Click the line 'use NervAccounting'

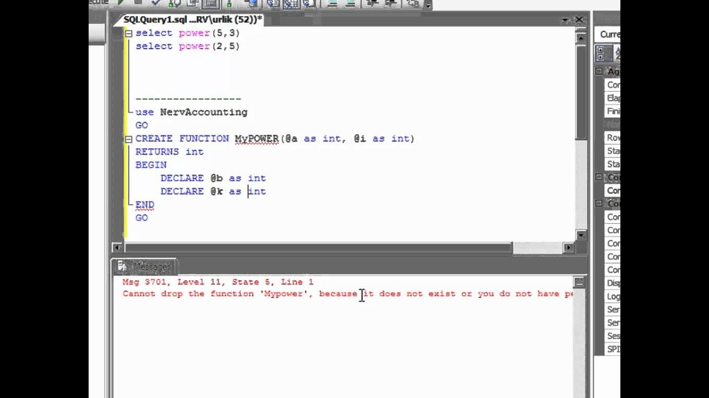191,112
